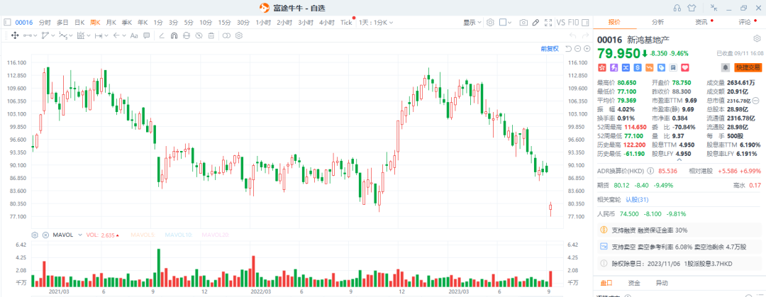Toggle MAVOL10 line visibility
This screenshot has height=297, width=766.
[x=179, y=235]
